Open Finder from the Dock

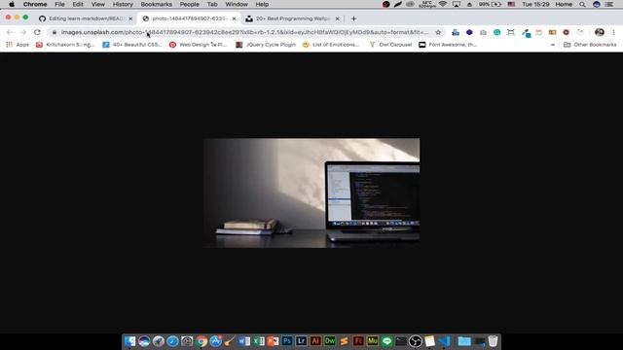point(129,341)
